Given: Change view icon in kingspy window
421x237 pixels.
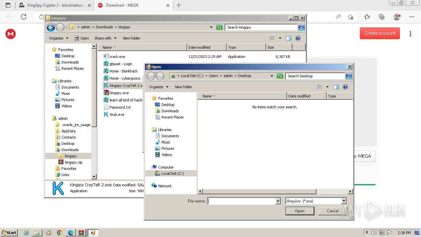Looking at the screenshot, I should pos(272,38).
